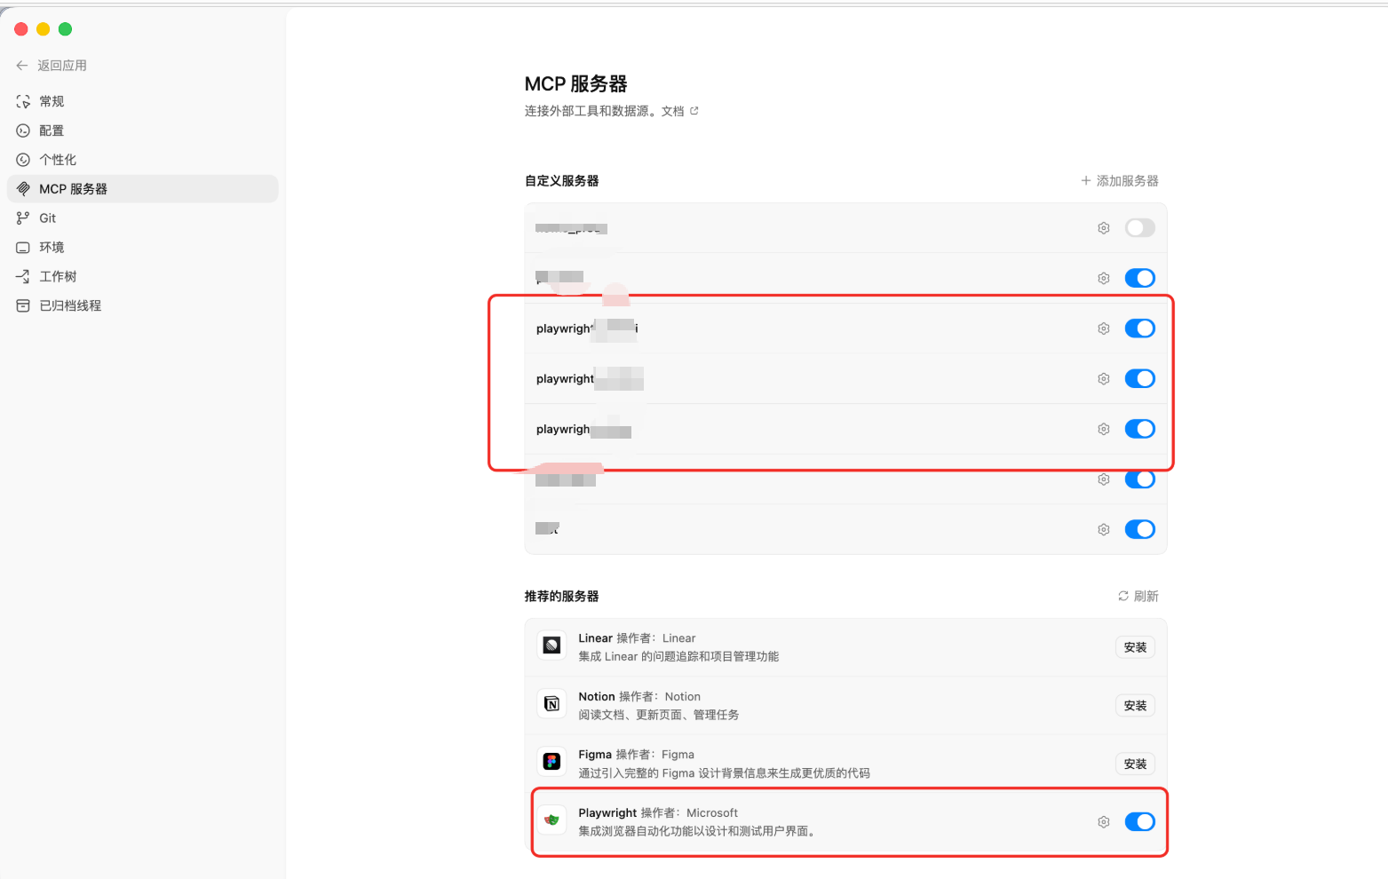The height and width of the screenshot is (879, 1388).
Task: Select 常规 in the sidebar
Action: click(x=52, y=101)
